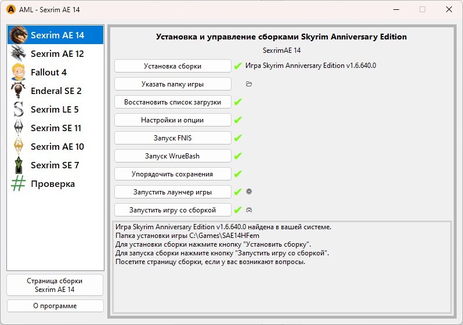Click the Восстановить список загрузки button
Image resolution: width=463 pixels, height=325 pixels.
(x=172, y=102)
